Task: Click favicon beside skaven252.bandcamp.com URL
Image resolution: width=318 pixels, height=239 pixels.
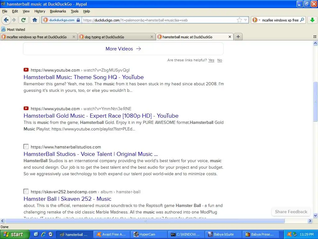Action: (26, 191)
